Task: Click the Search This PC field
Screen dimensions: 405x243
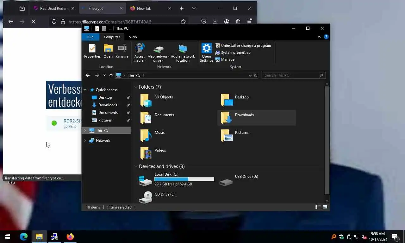Action: click(294, 75)
